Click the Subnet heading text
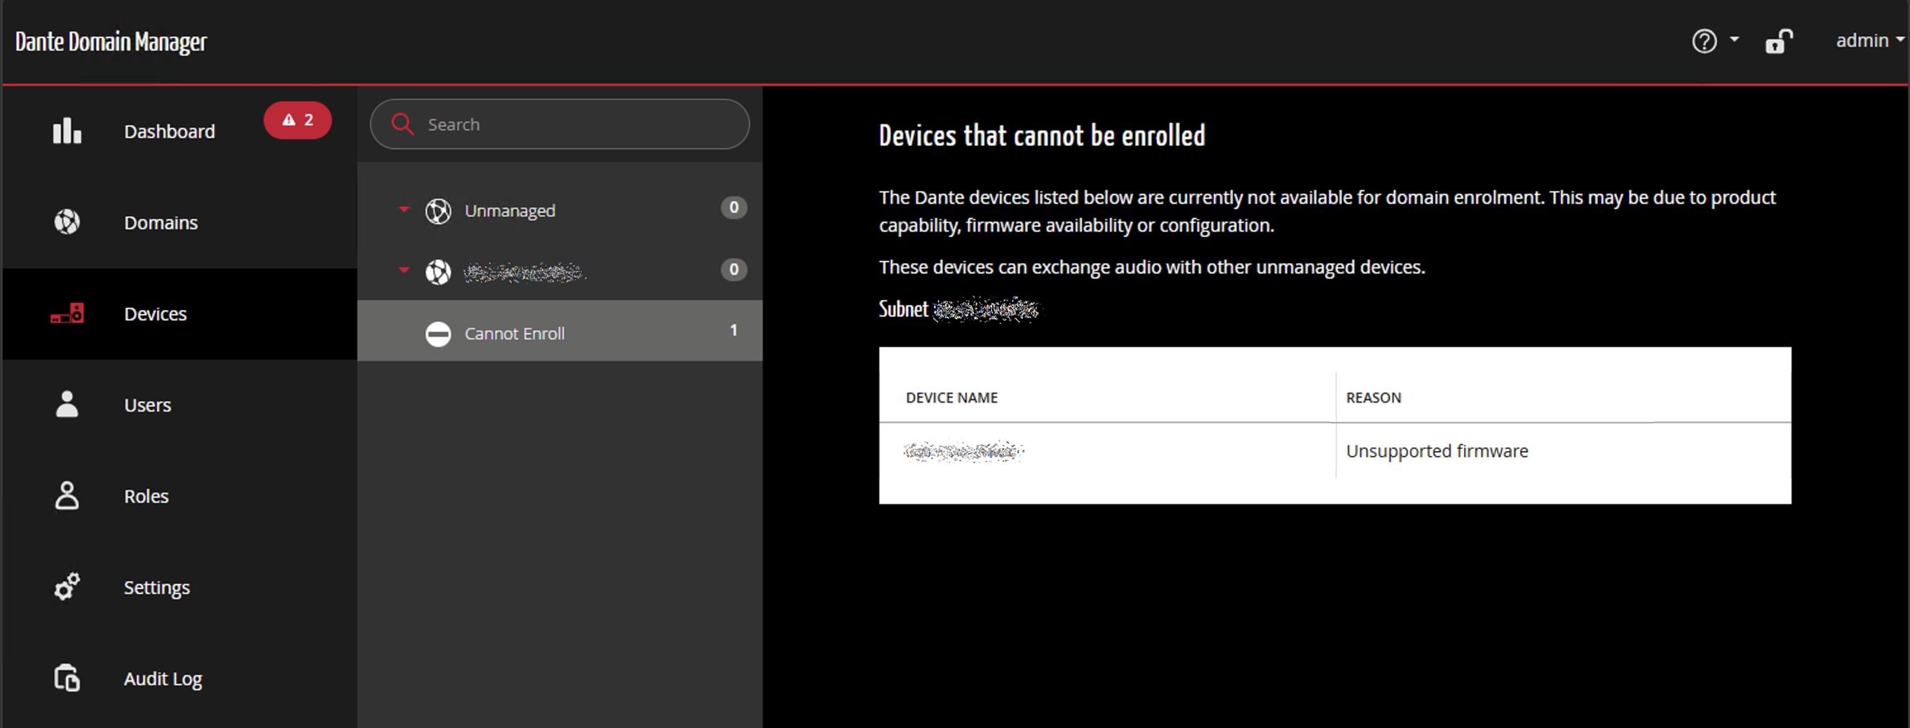The height and width of the screenshot is (728, 1910). pyautogui.click(x=903, y=309)
